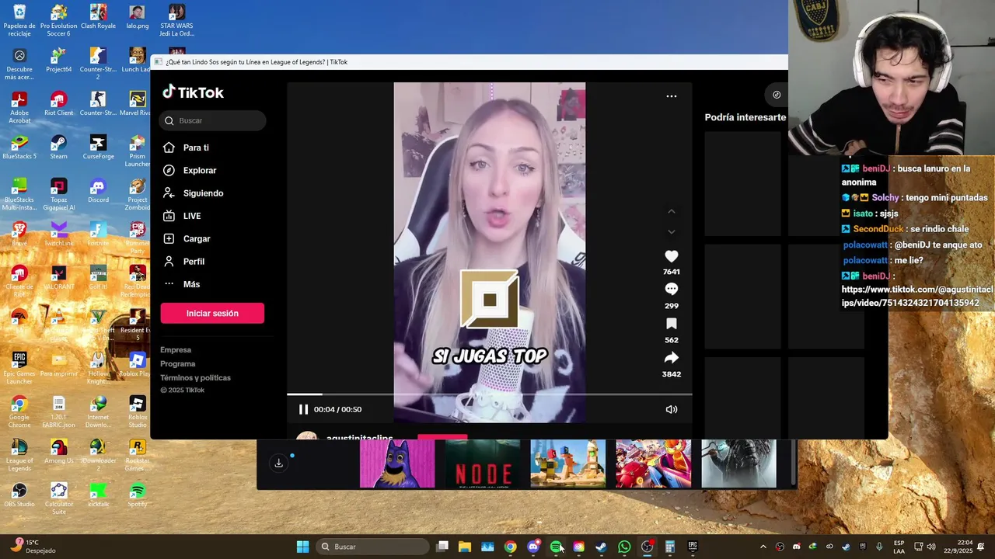Image resolution: width=995 pixels, height=559 pixels.
Task: Expand Empresa footer section
Action: [x=176, y=350]
